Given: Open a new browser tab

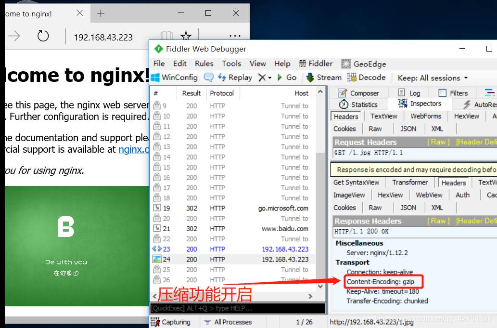Looking at the screenshot, I should pos(101,13).
